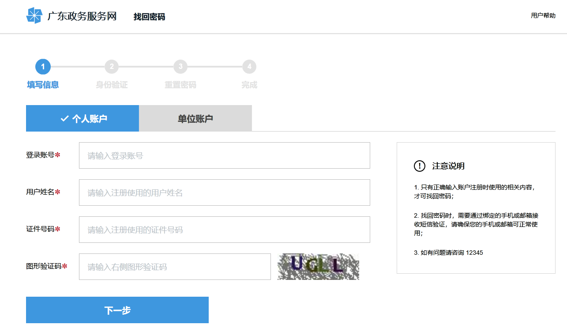The height and width of the screenshot is (336, 567).
Task: Click the checkmark icon in 个人账户 tab
Action: coord(64,118)
